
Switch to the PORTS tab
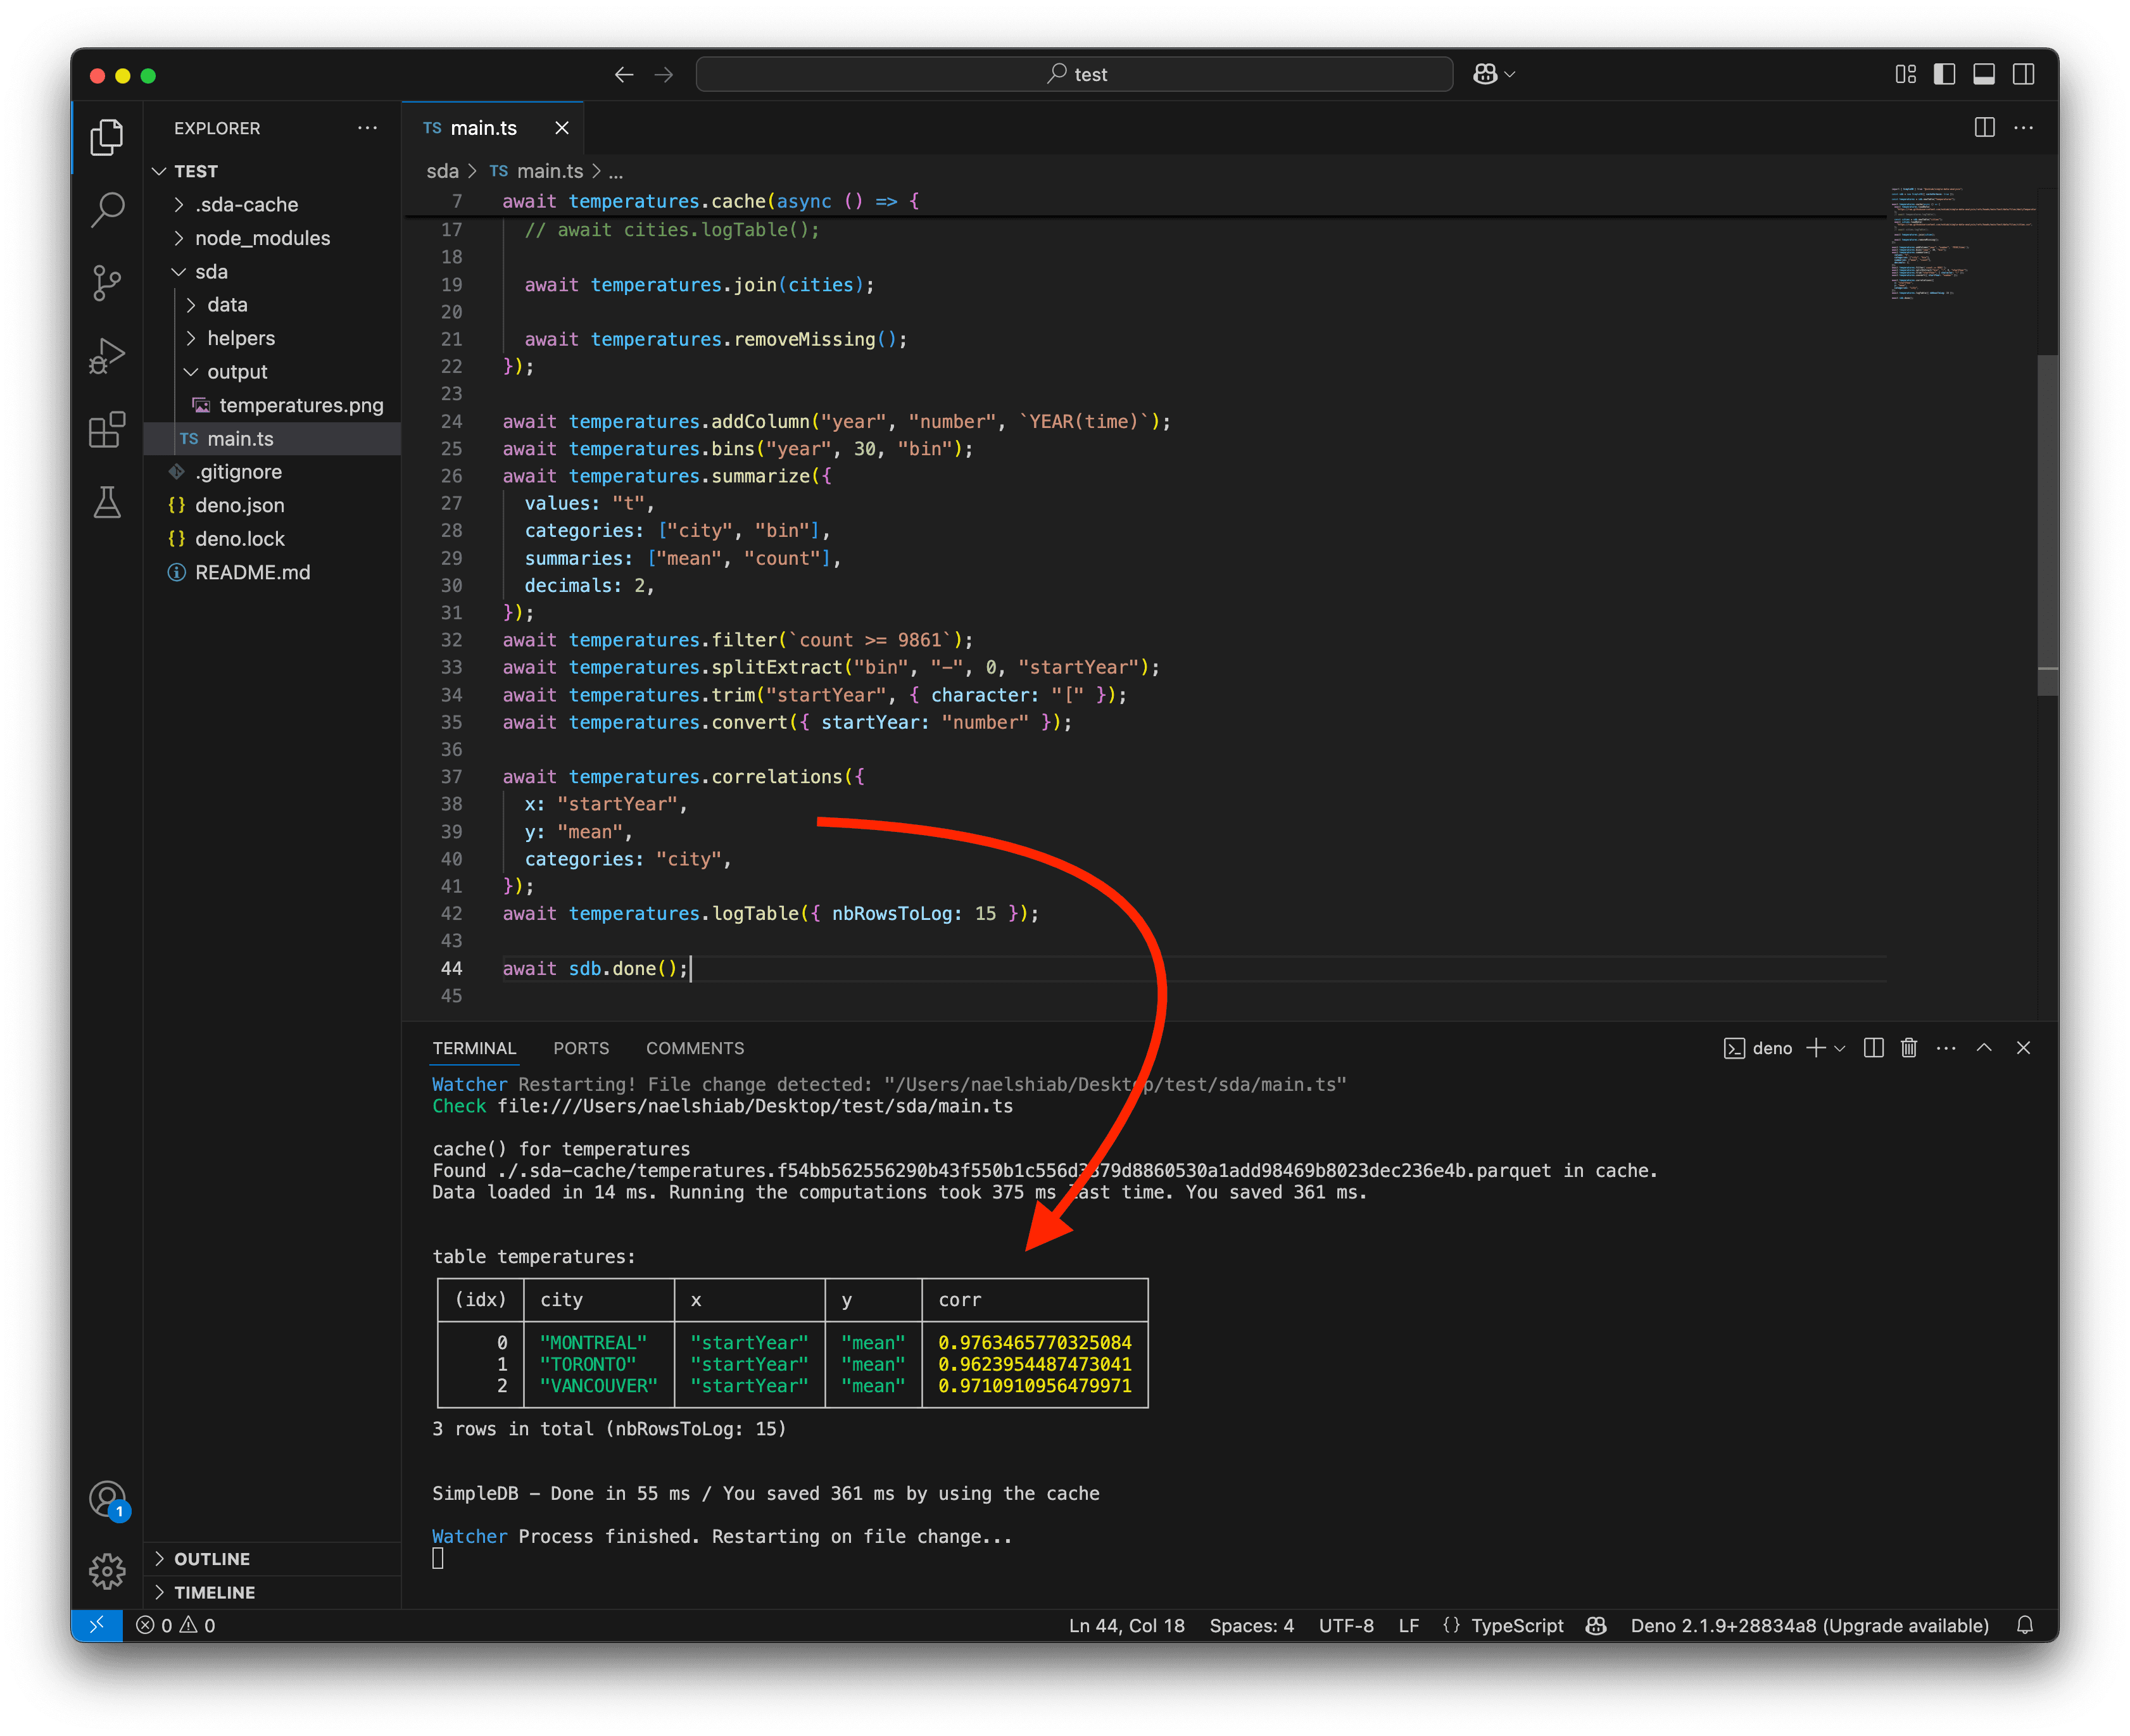click(581, 1048)
